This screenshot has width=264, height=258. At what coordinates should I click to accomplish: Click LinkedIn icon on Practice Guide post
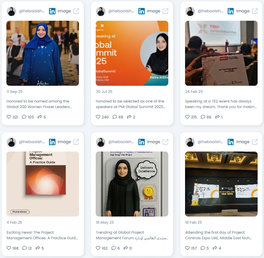52,142
